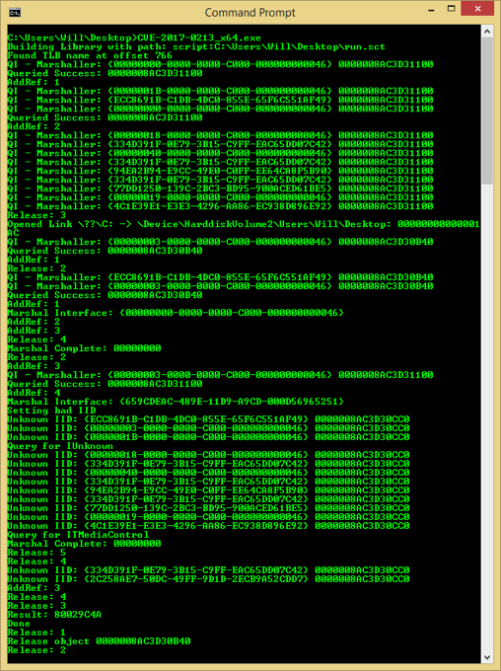Minimize the Command Prompt window
Viewport: 501px width, 671px height.
point(431,9)
